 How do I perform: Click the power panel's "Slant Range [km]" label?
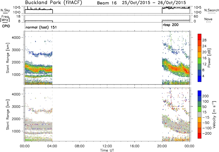8,58
